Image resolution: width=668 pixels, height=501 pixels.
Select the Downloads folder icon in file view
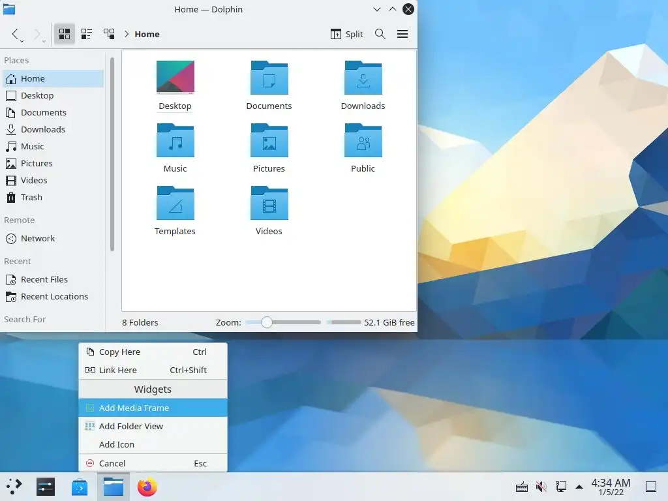[x=363, y=77]
